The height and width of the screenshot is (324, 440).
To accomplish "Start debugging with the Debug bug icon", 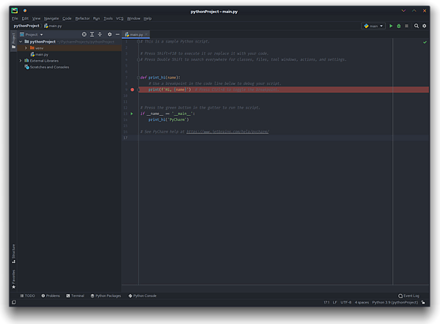I will point(399,26).
